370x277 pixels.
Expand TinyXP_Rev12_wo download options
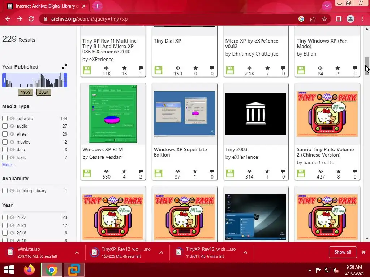pyautogui.click(x=161, y=252)
